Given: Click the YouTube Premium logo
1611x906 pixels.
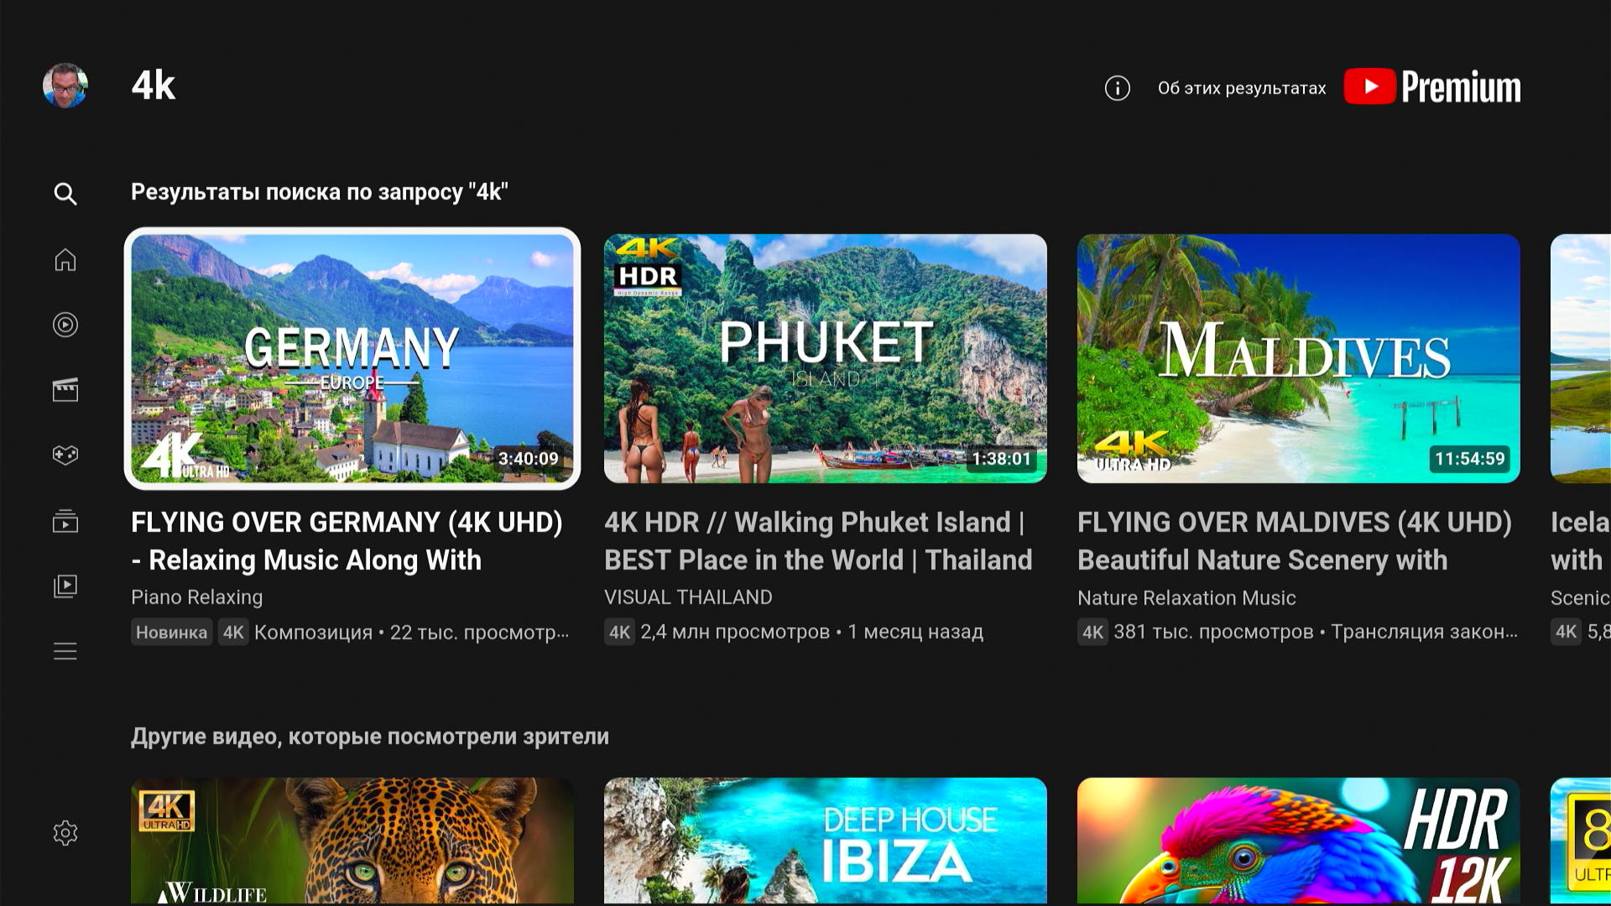Looking at the screenshot, I should tap(1432, 86).
